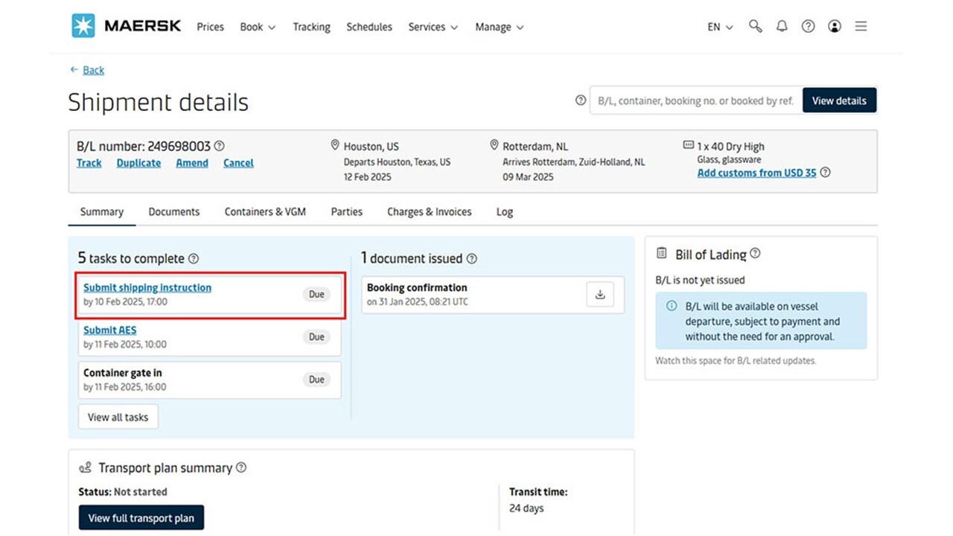Click the help question mark icon
The image size is (953, 536).
tap(808, 26)
